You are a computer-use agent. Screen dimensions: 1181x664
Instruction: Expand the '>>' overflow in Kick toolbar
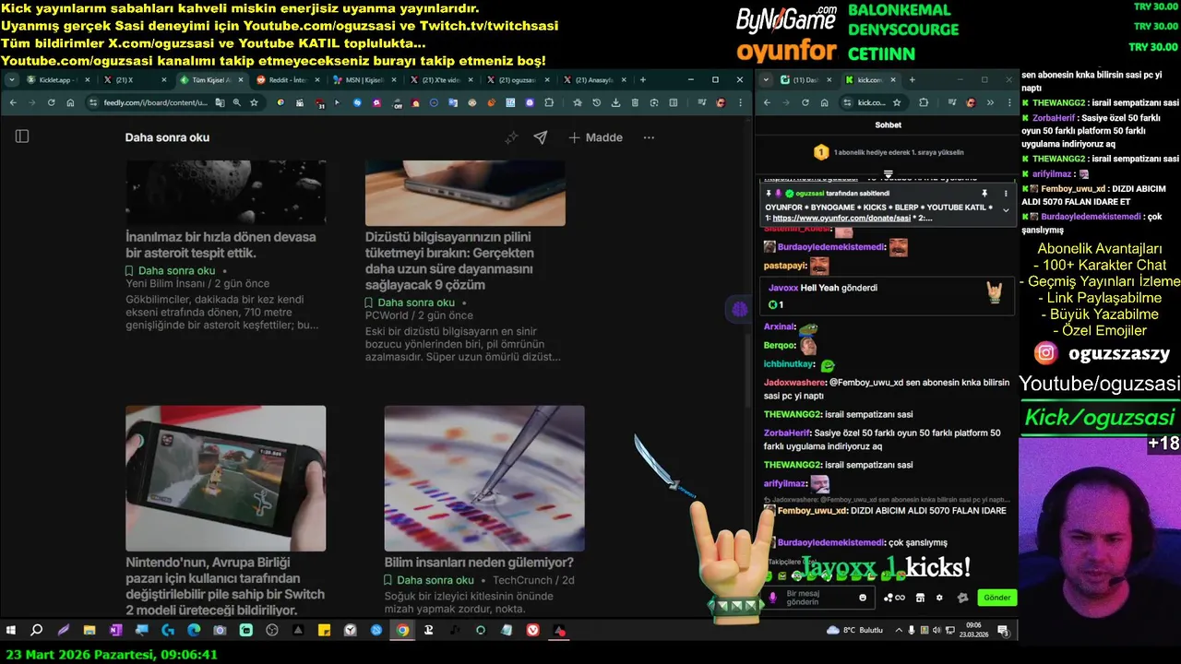pos(990,102)
